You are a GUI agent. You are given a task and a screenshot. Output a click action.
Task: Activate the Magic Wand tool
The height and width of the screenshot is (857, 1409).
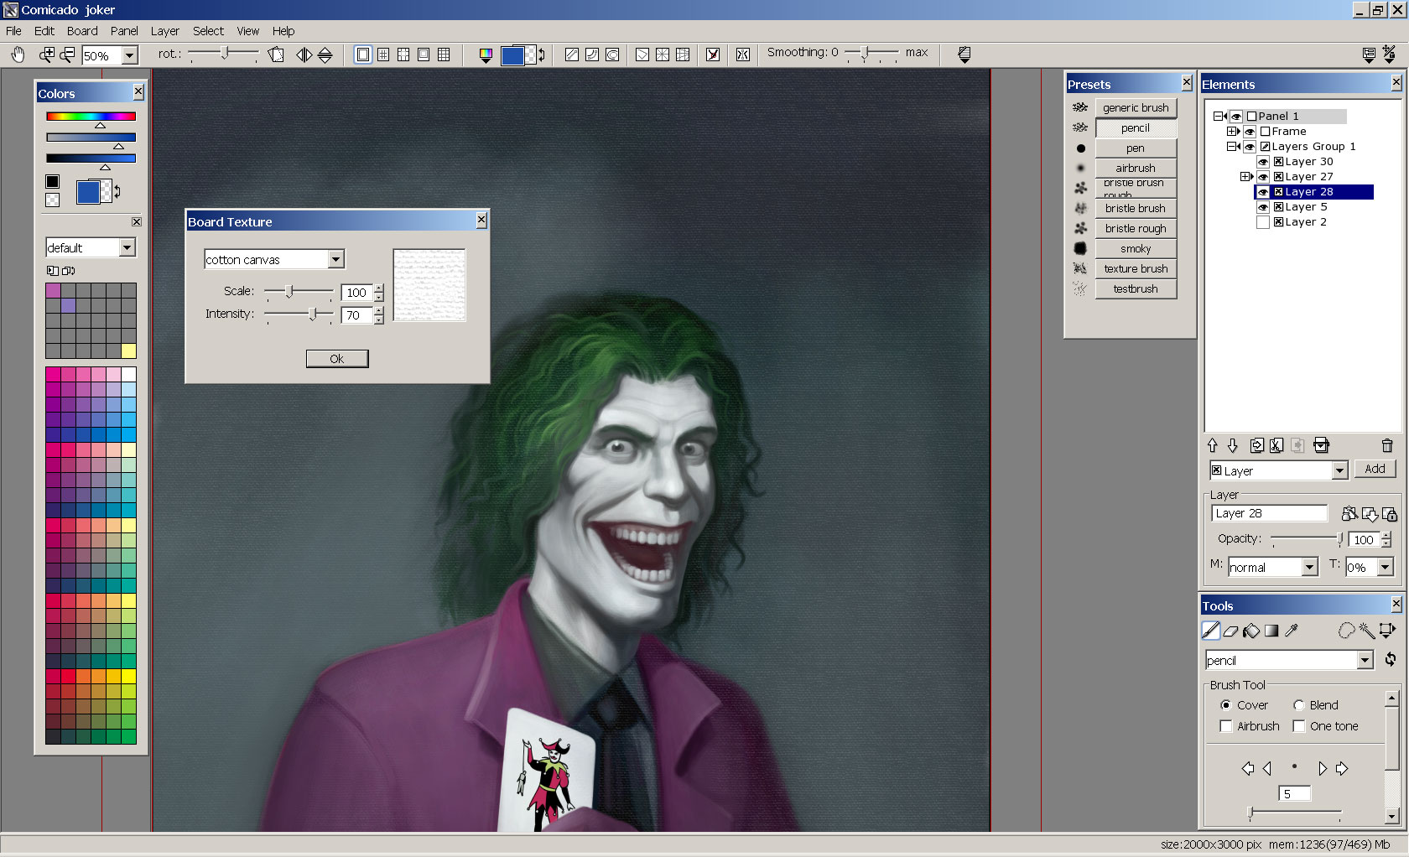click(x=1367, y=631)
